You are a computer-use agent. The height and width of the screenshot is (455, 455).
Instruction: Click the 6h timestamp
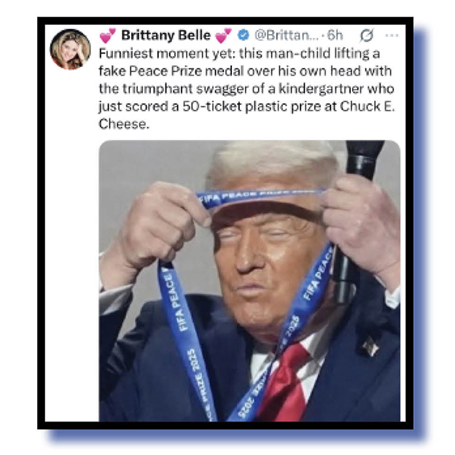click(335, 36)
